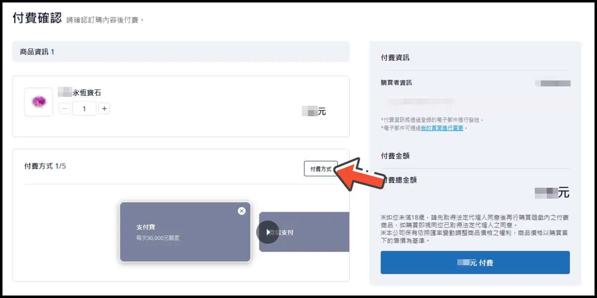
Task: Increase item quantity with plus button
Action: (104, 108)
